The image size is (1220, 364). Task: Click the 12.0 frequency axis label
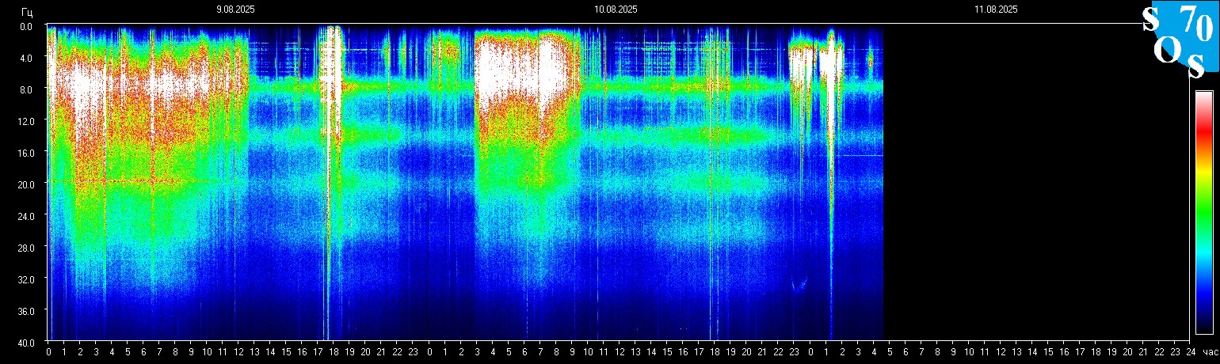[x=25, y=120]
